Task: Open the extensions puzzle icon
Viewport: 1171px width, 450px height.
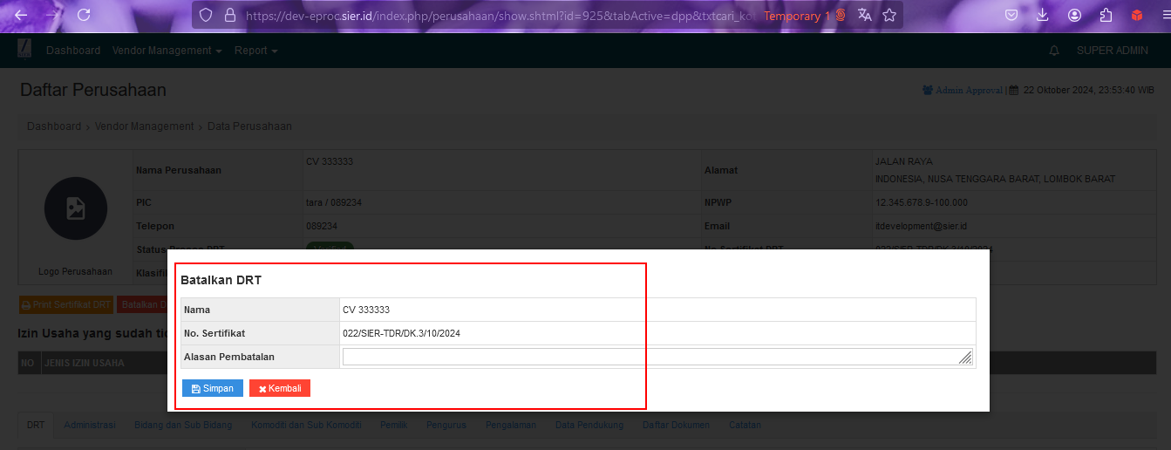Action: [x=1106, y=15]
